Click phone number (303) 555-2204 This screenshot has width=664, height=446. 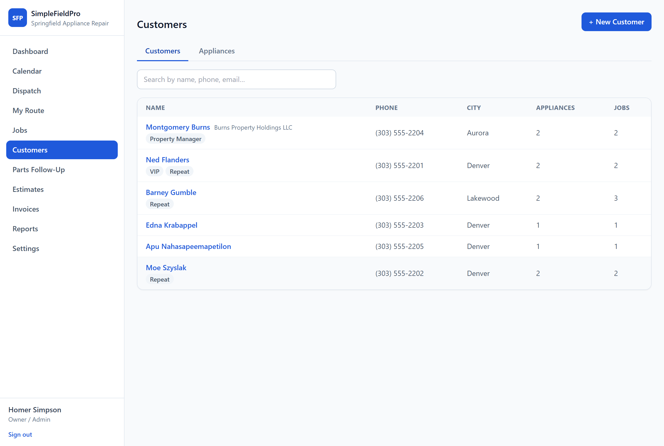(x=399, y=133)
